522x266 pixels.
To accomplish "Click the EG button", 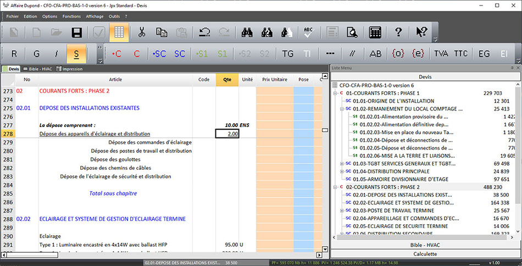I will pyautogui.click(x=484, y=54).
